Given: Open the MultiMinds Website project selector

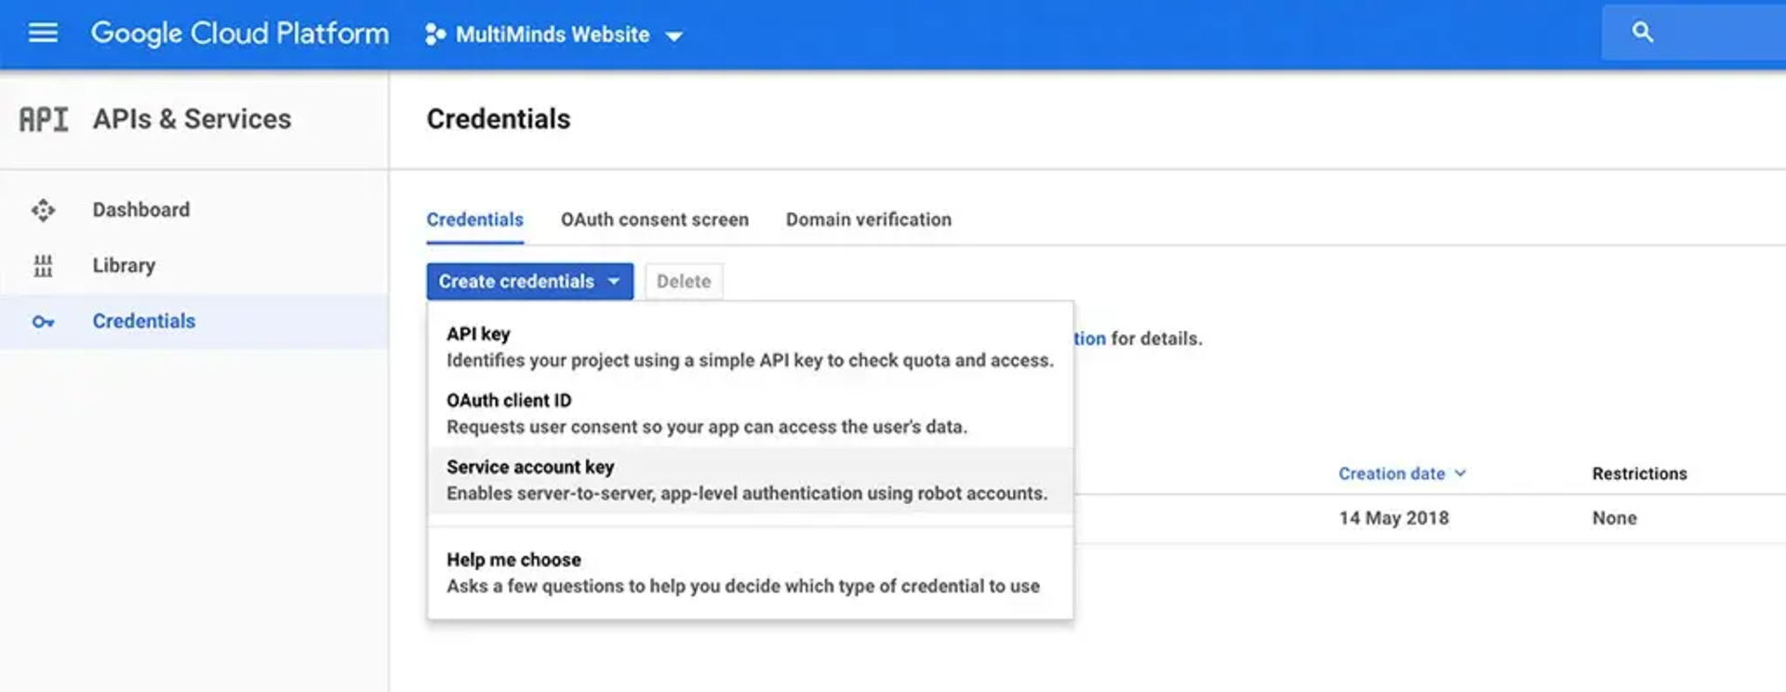Looking at the screenshot, I should pos(554,35).
